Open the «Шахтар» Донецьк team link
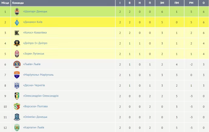Screen dimensions: 209x132 point(35,12)
